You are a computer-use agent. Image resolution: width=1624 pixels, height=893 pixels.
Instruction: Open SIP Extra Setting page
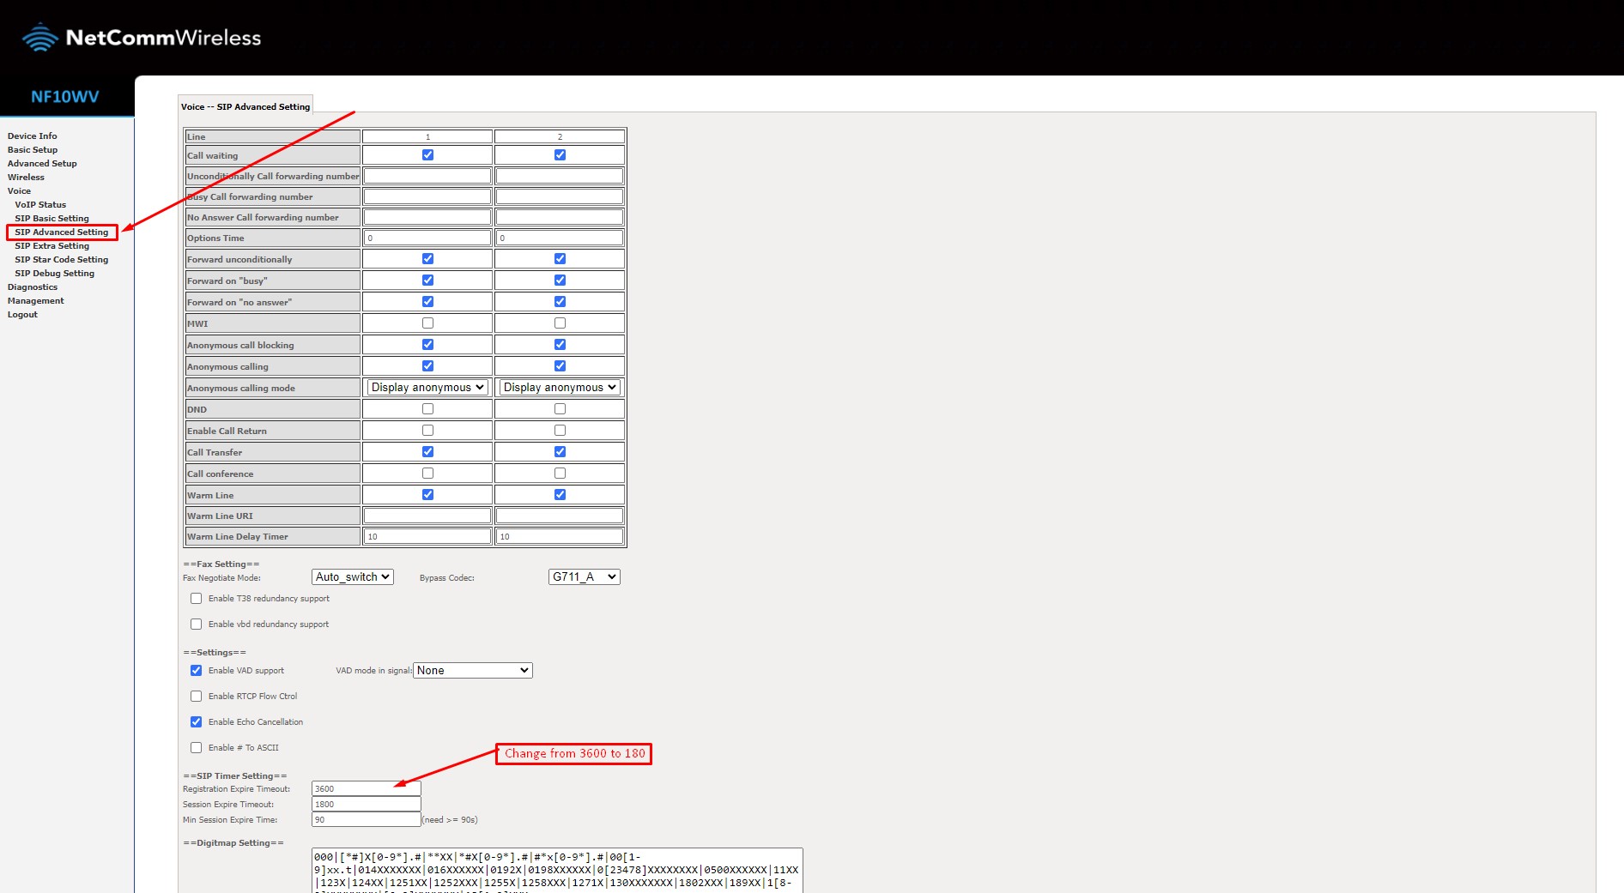[x=52, y=245]
